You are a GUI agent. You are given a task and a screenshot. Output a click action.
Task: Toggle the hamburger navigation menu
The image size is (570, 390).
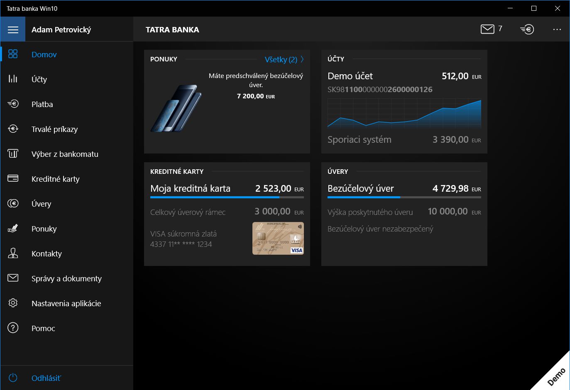coord(13,29)
